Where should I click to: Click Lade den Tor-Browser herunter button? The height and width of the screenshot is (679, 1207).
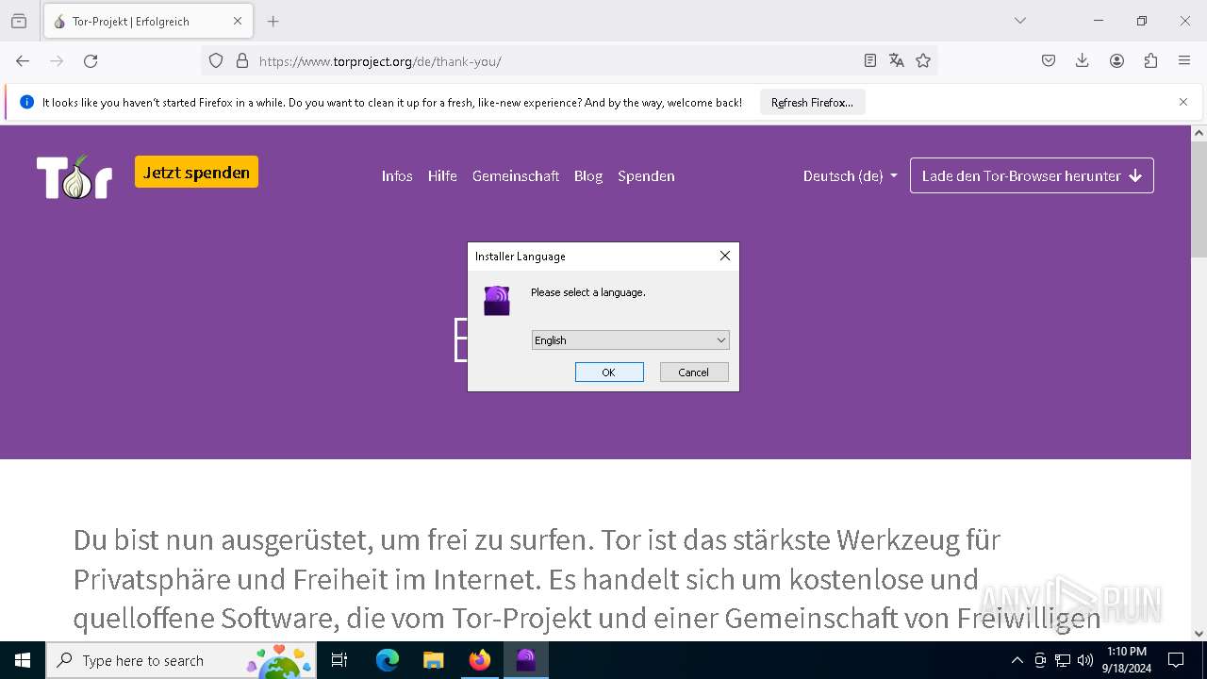[x=1032, y=175]
